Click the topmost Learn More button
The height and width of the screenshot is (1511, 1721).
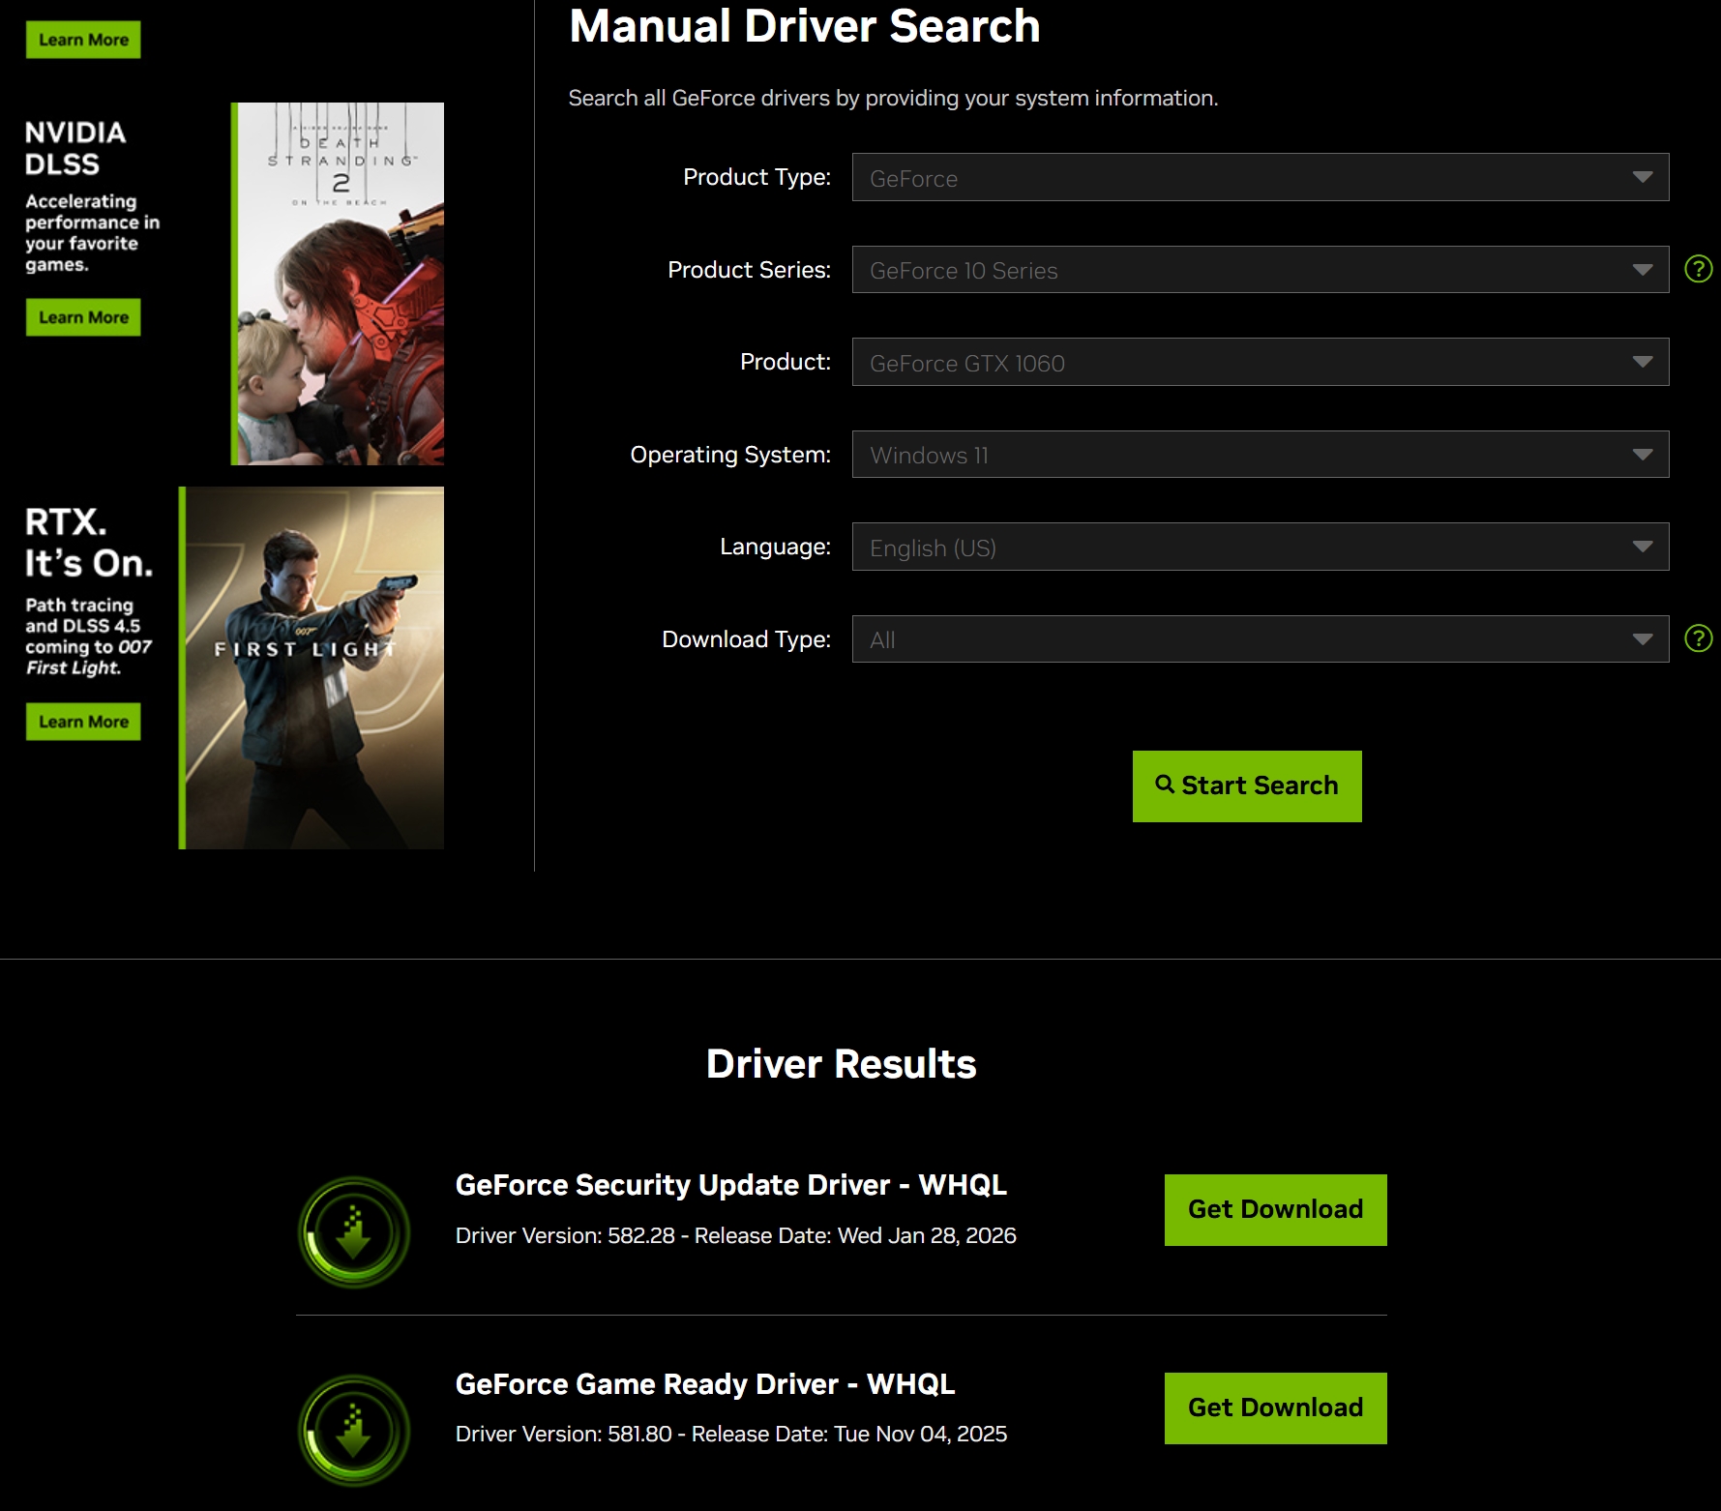coord(83,40)
